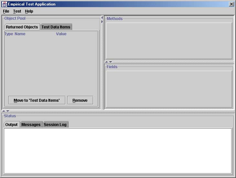The width and height of the screenshot is (236, 178).
Task: Show the Messages tab
Action: 31,125
